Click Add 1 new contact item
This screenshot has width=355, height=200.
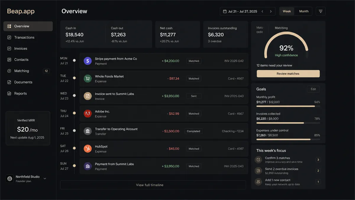point(288,182)
